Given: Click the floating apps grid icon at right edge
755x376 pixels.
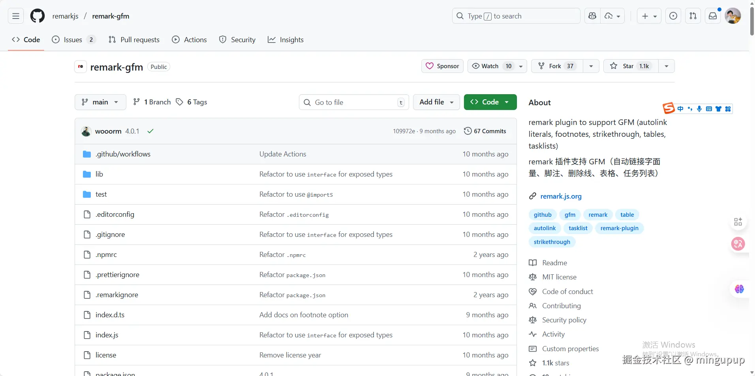Looking at the screenshot, I should point(738,222).
